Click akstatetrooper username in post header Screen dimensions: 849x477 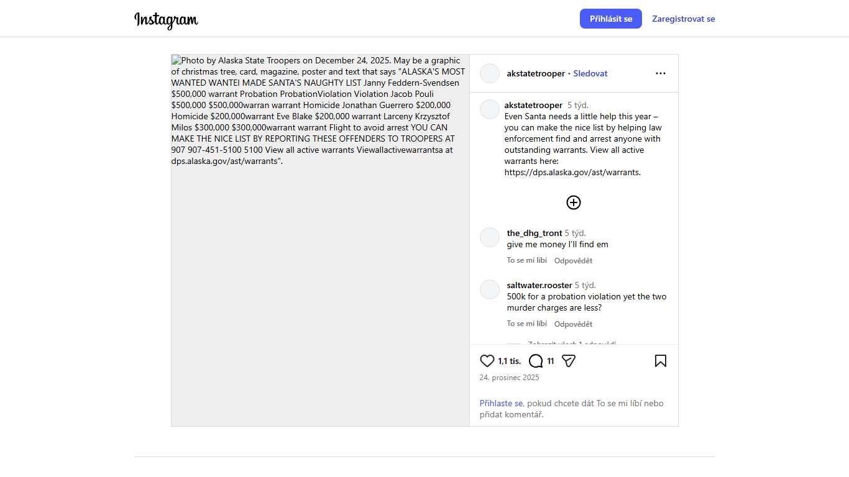coord(536,73)
